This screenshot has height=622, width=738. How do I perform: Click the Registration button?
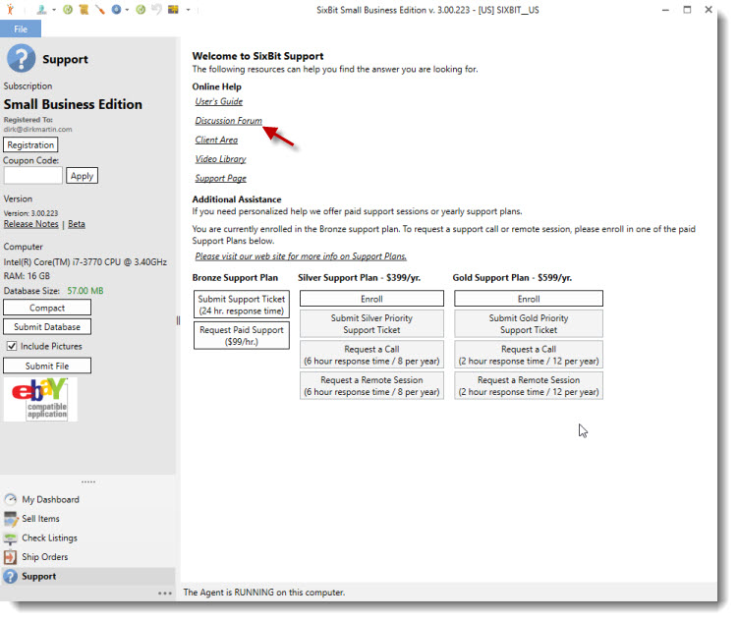[x=30, y=144]
